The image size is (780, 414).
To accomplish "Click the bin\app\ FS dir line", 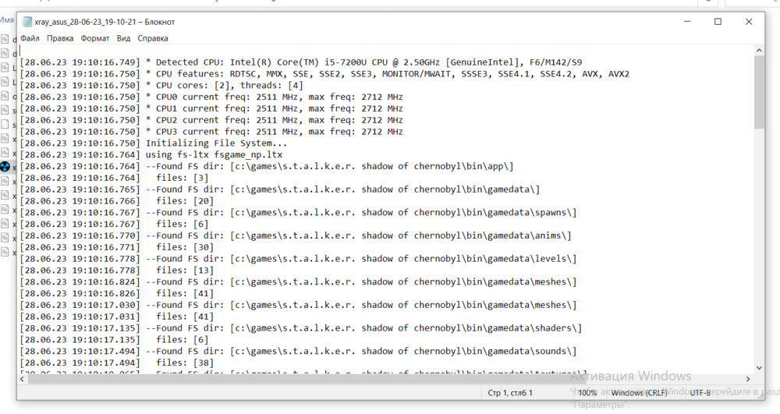I will (267, 166).
